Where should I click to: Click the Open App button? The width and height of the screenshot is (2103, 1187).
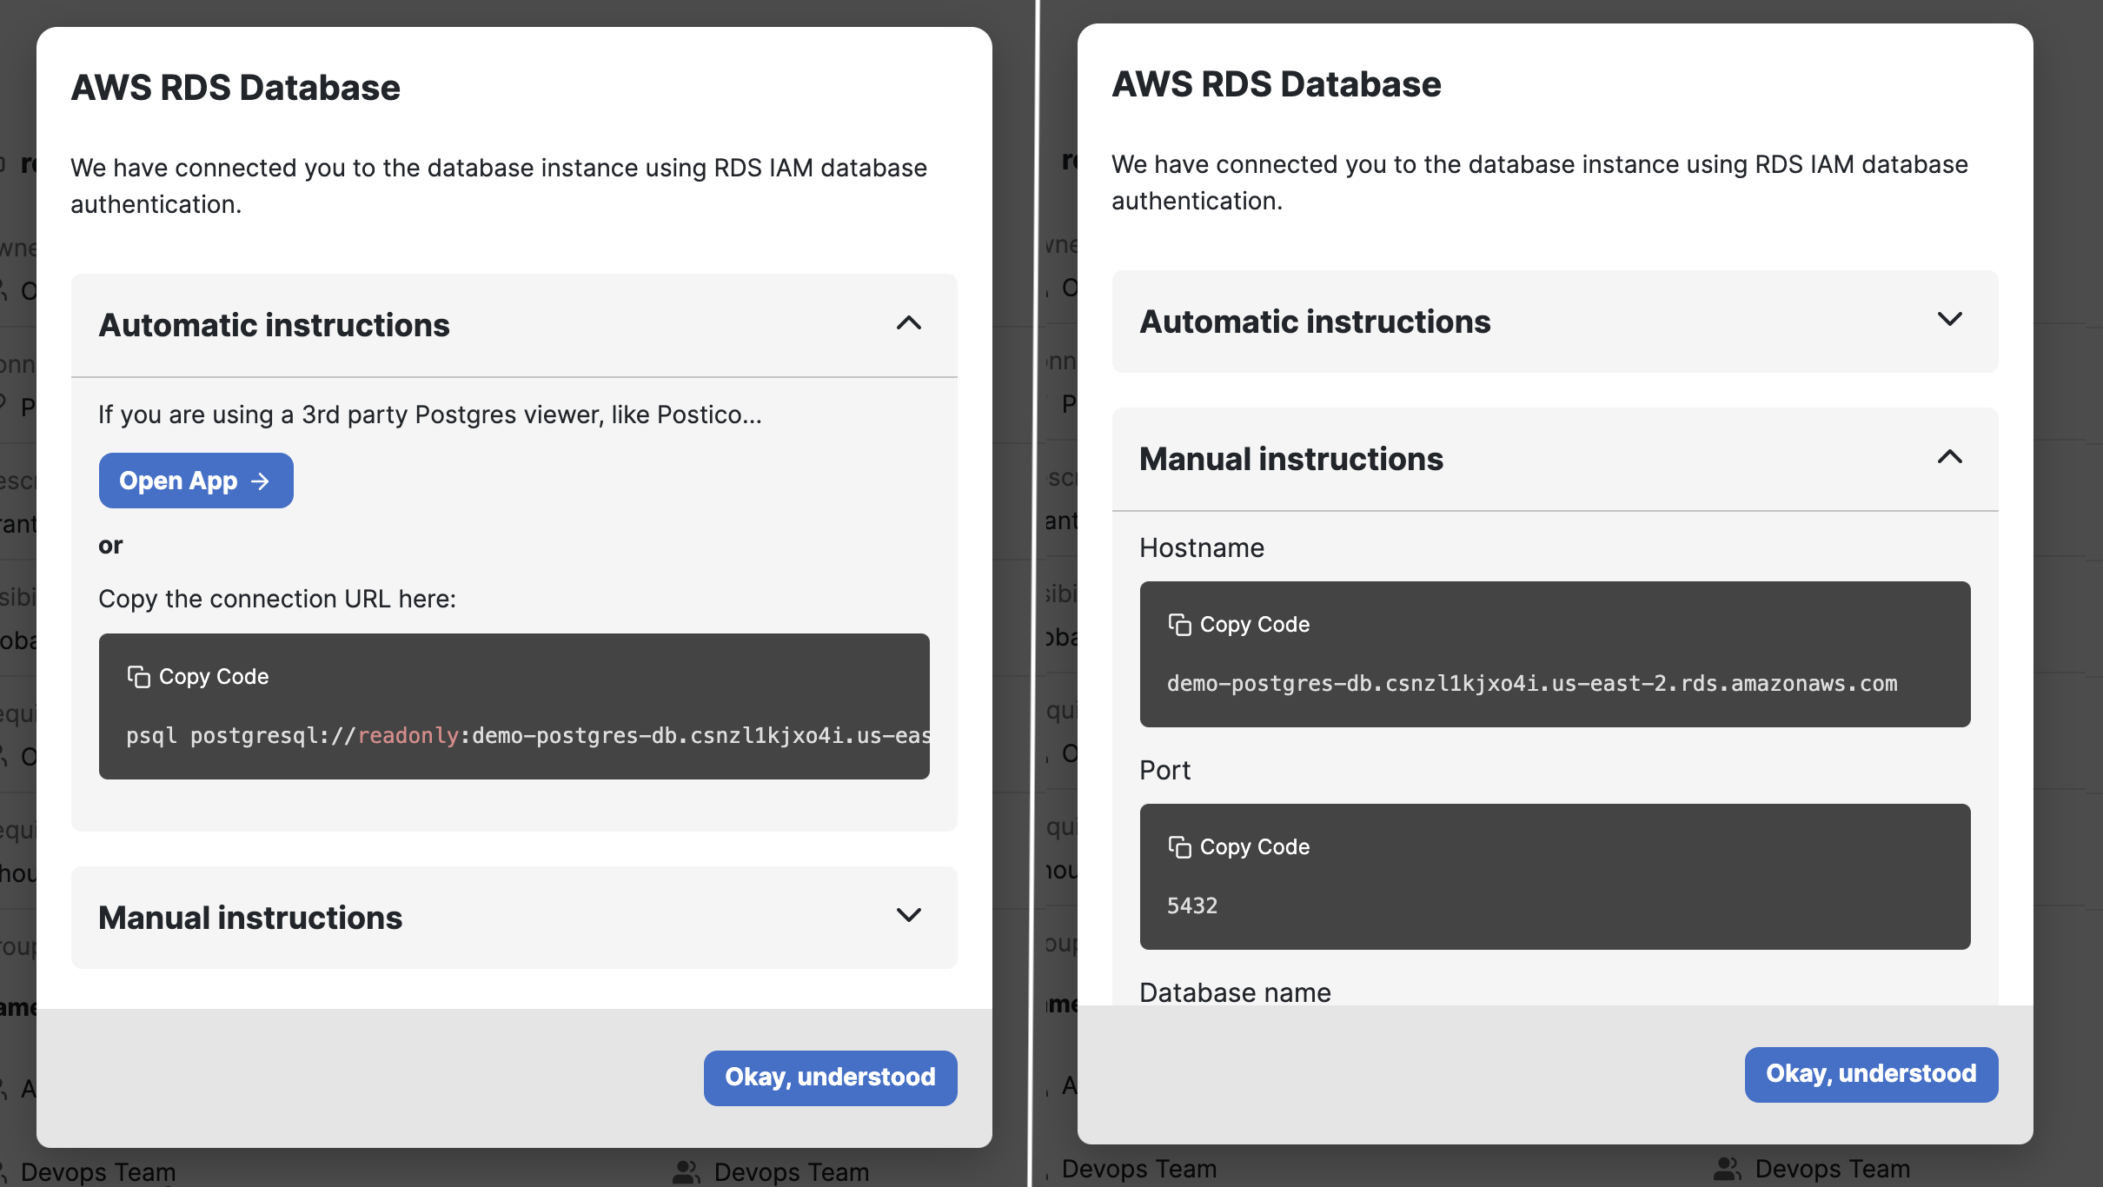tap(196, 481)
